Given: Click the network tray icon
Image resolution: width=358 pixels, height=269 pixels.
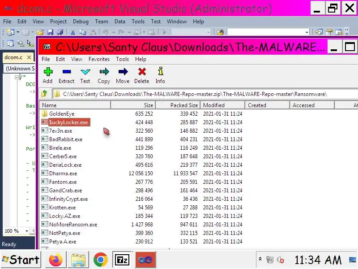Looking at the screenshot, I should [270, 260].
